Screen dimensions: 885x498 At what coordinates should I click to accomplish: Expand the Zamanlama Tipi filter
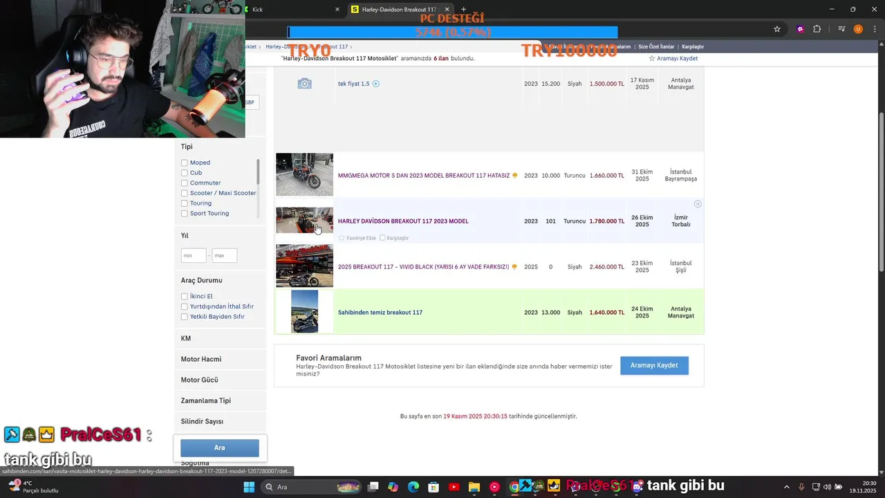[x=206, y=400]
